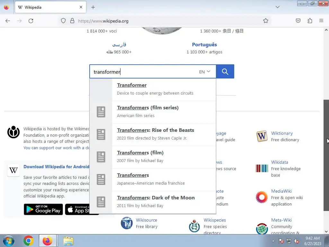Click the Wiktionary logo icon
The height and width of the screenshot is (247, 329).
click(262, 136)
